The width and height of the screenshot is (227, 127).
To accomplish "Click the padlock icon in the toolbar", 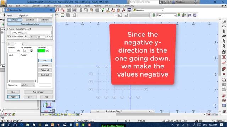I will tap(81, 10).
